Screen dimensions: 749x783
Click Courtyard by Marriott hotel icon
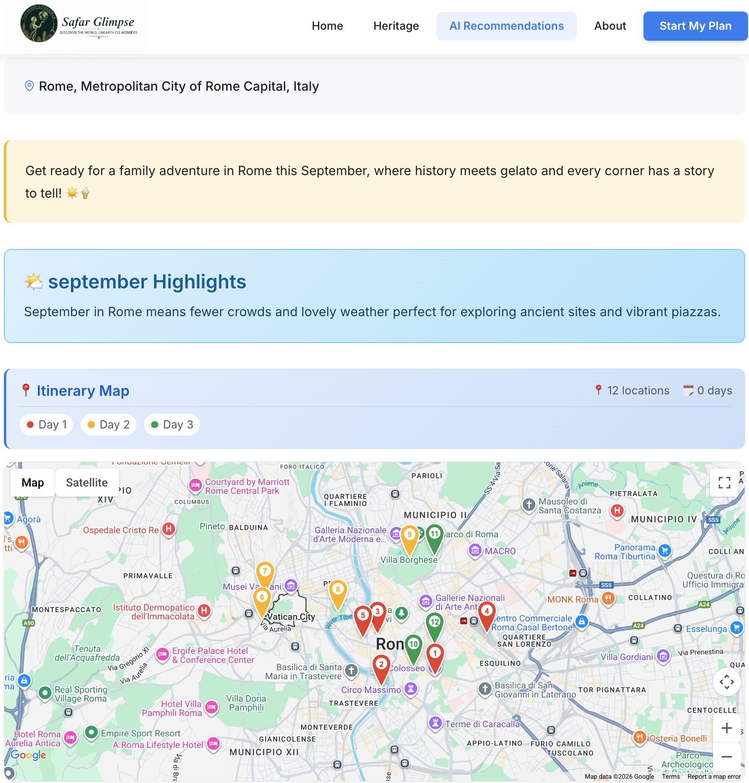click(195, 486)
